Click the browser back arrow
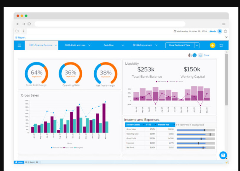 [18, 24]
